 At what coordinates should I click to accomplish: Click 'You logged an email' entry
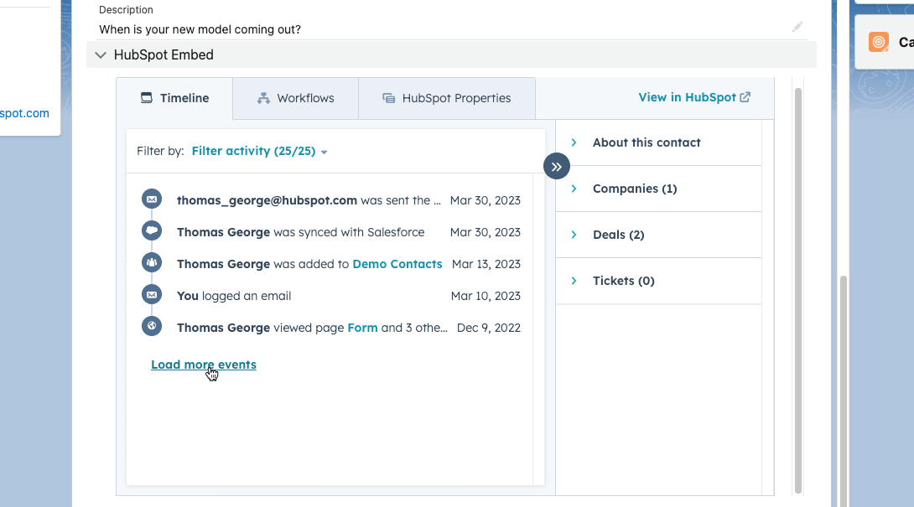point(234,296)
